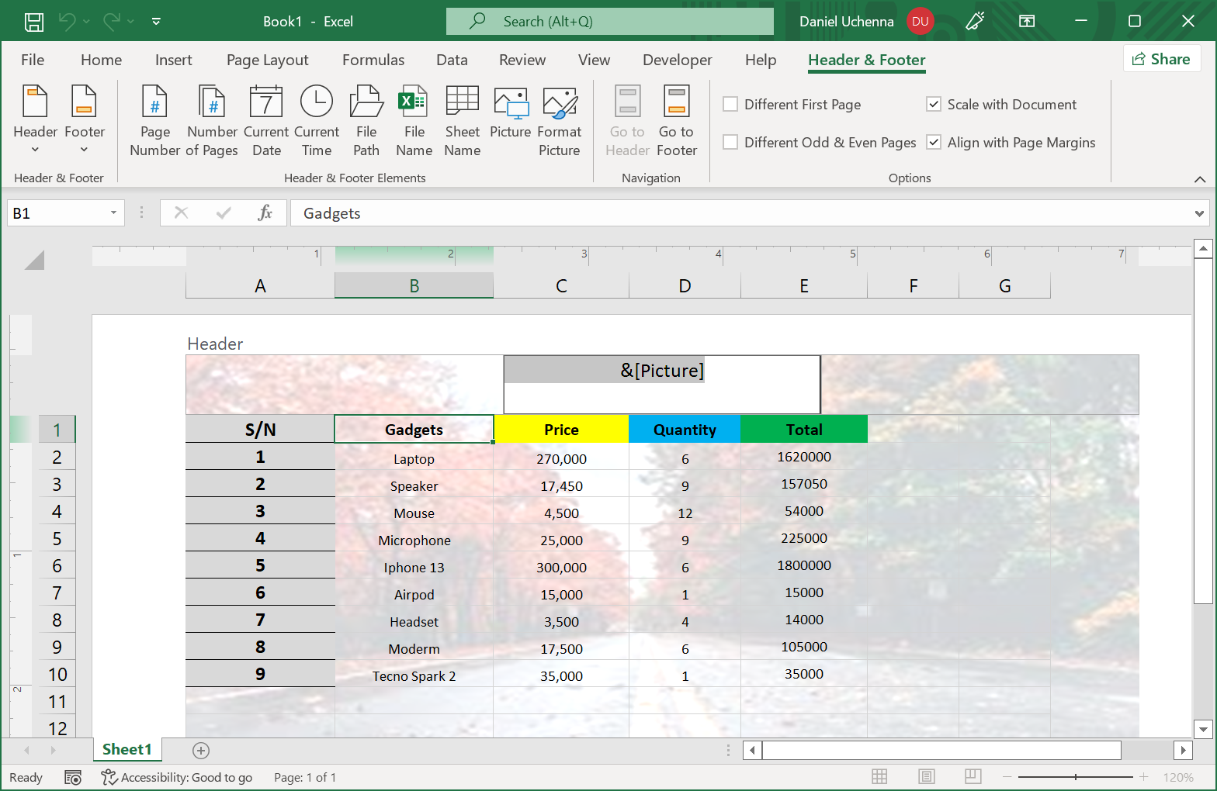Toggle Different Odd & Even Pages
Viewport: 1217px width, 791px height.
click(730, 143)
